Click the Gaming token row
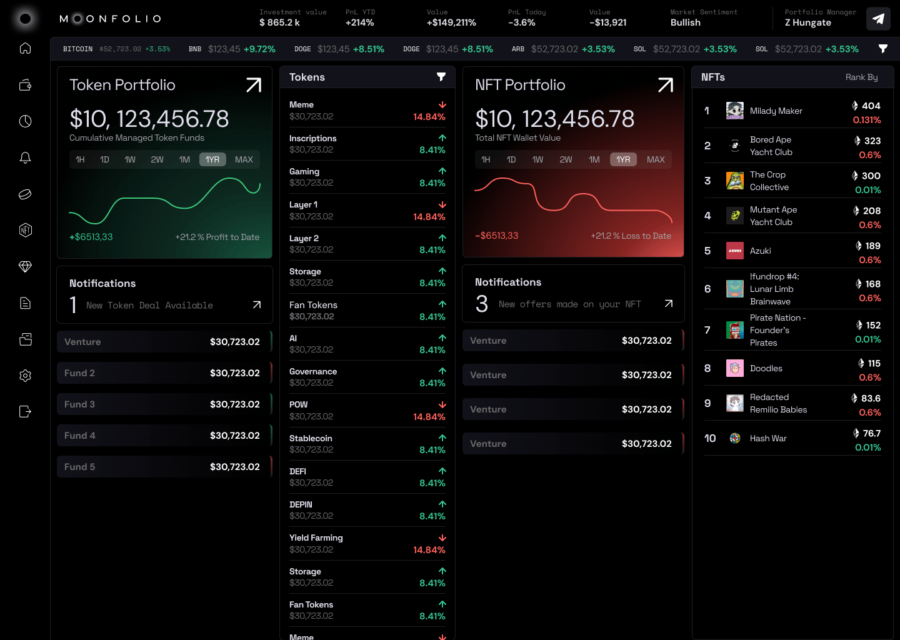The height and width of the screenshot is (640, 900). 367,177
